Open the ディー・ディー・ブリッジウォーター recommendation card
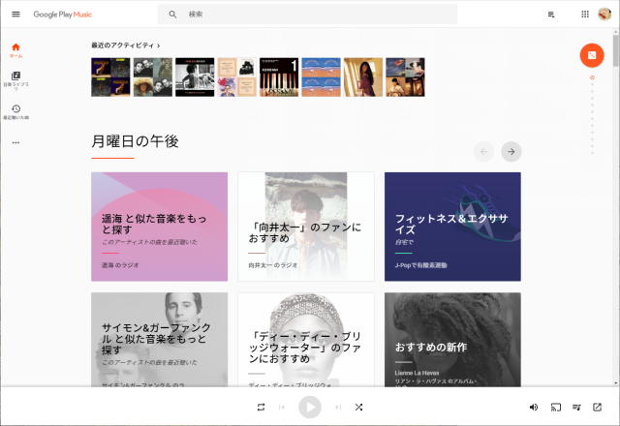 click(x=306, y=340)
